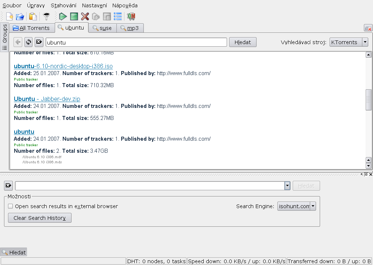Click the /Ubuntu 6.10 i386.mds file line
373x265 pixels.
click(42, 162)
